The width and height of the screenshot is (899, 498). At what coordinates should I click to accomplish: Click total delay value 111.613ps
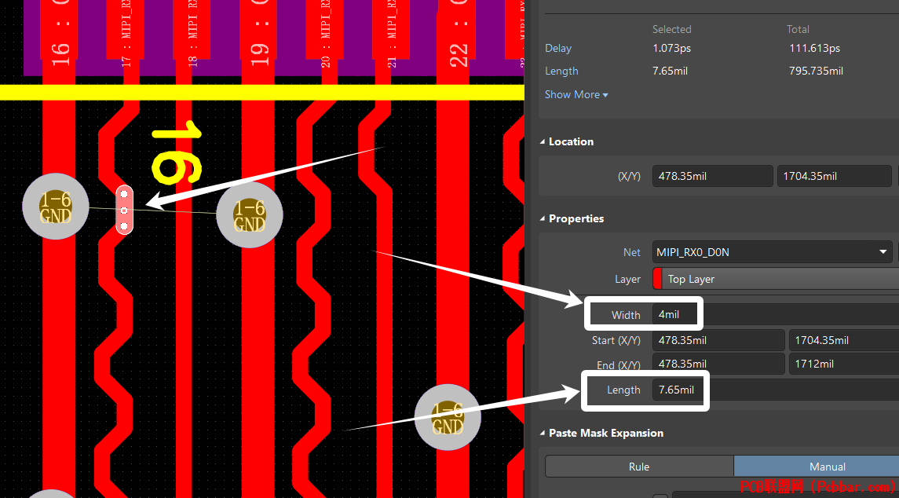[815, 48]
